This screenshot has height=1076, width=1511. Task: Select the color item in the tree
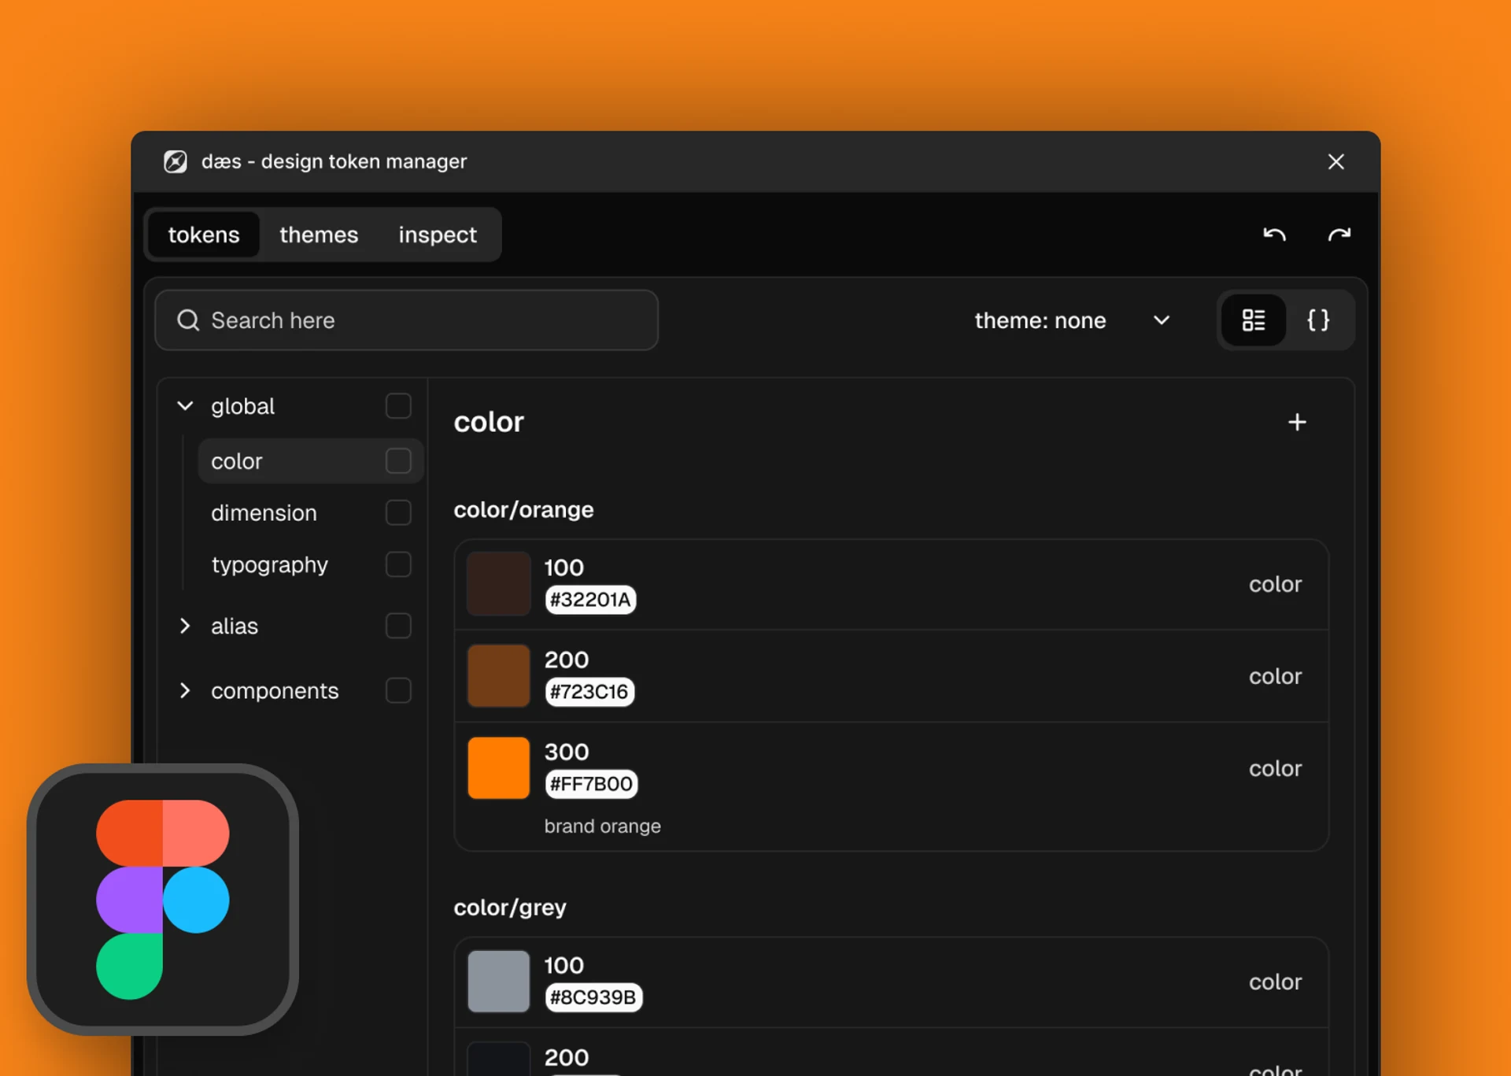click(x=310, y=461)
